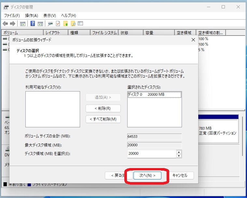Toggle the console tree pane icon
Image resolution: width=247 pixels, height=198 pixels.
point(22,24)
